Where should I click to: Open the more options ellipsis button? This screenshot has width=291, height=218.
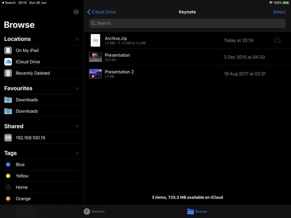tap(76, 12)
